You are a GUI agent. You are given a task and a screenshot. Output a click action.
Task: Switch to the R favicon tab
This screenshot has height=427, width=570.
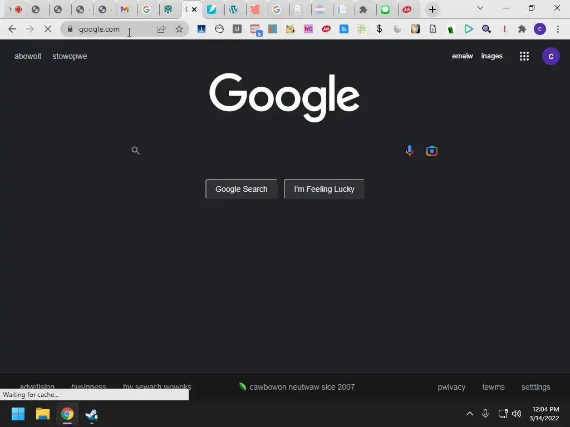(x=298, y=9)
